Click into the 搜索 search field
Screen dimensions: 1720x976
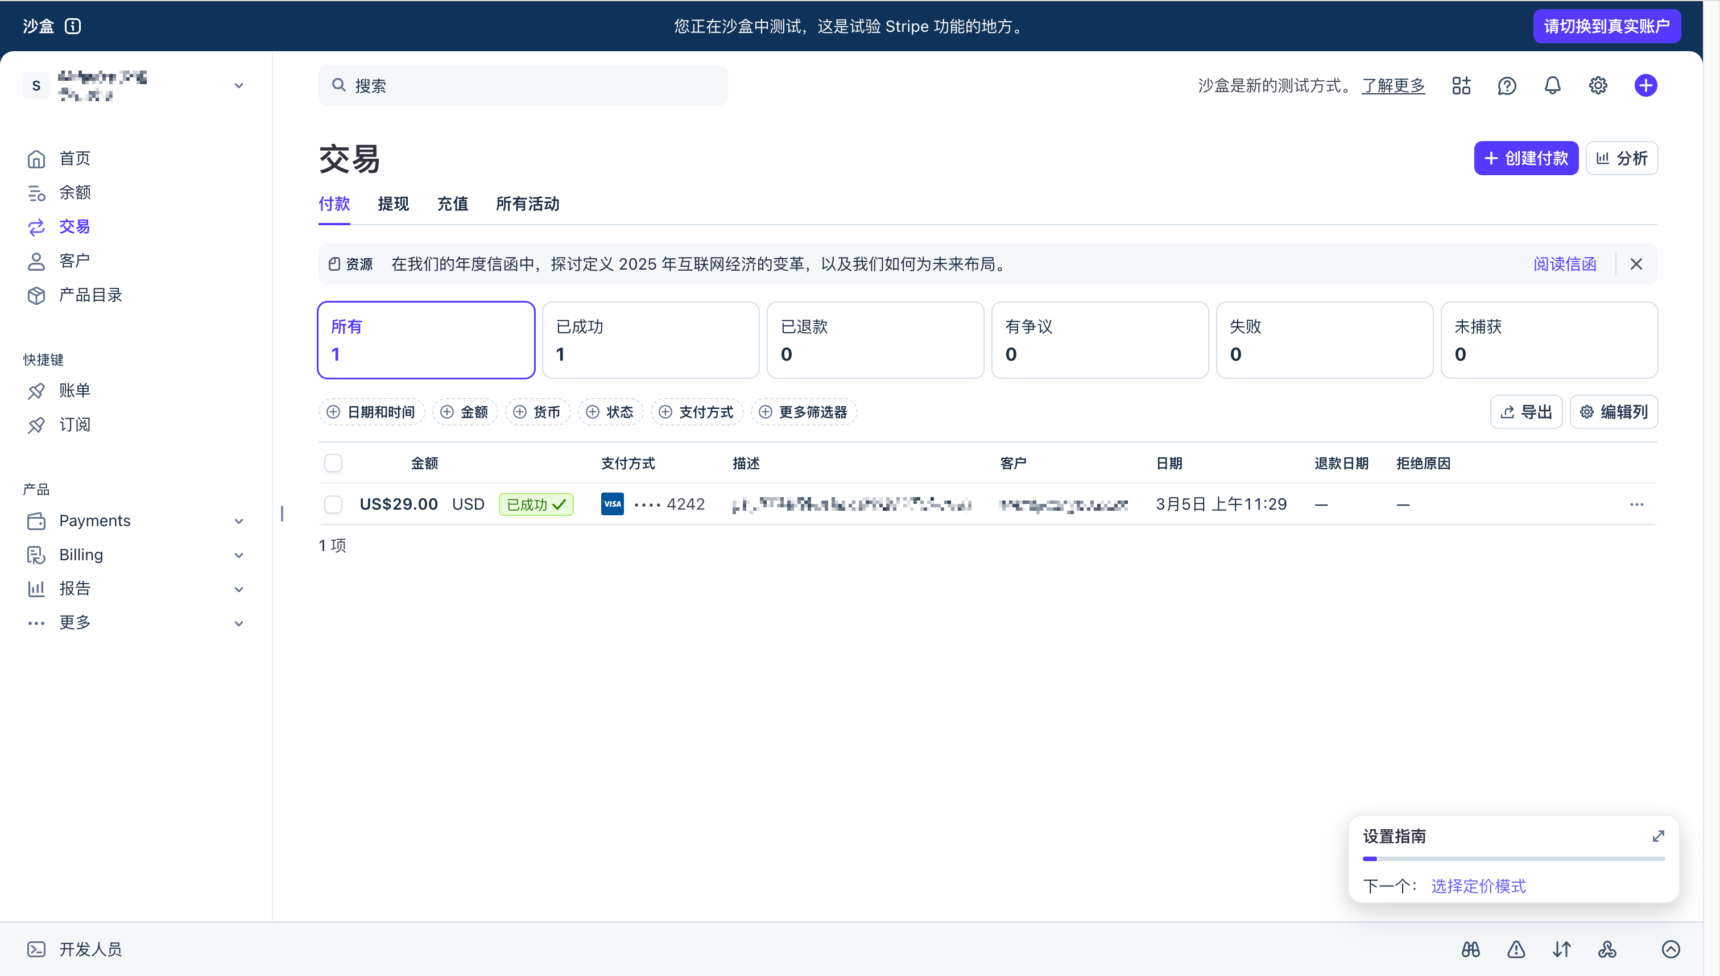click(x=523, y=86)
